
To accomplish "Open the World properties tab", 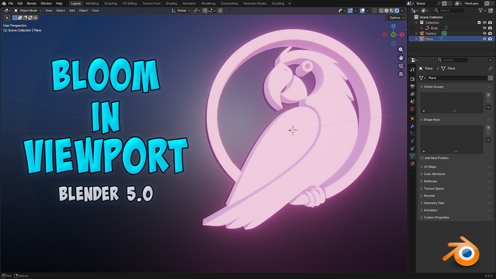I will click(x=412, y=109).
